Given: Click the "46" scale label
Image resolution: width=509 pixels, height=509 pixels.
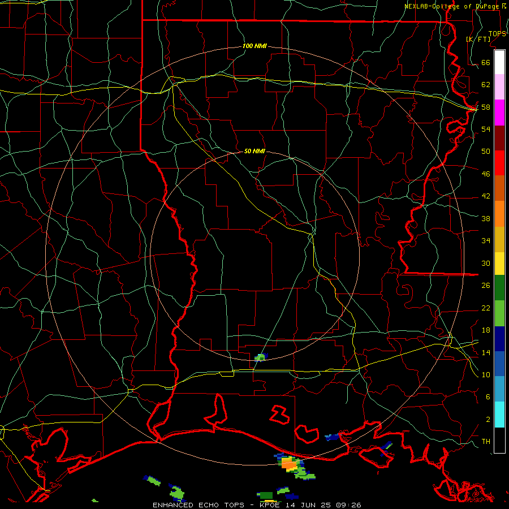Looking at the screenshot, I should [x=486, y=174].
